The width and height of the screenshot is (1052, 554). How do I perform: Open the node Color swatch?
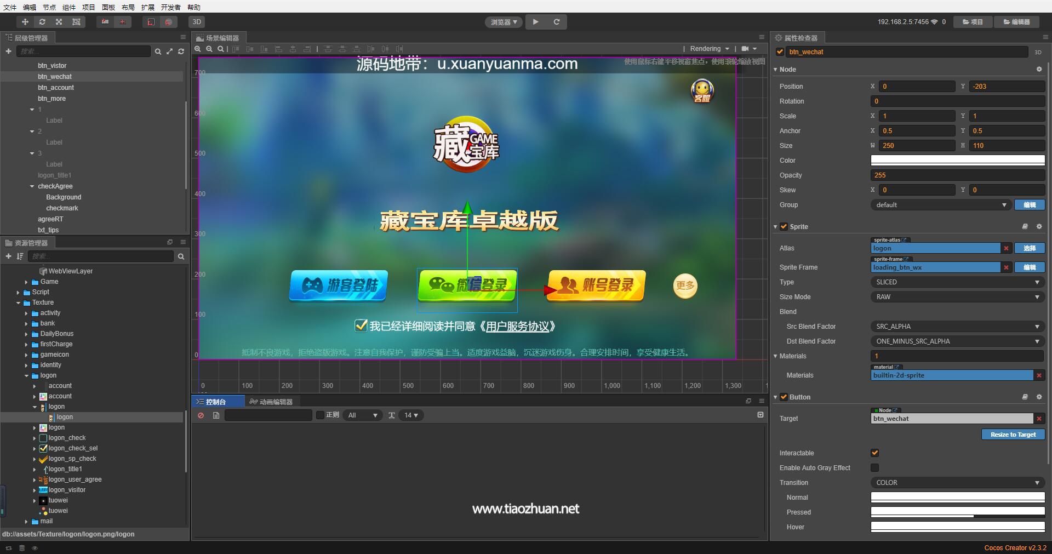pyautogui.click(x=957, y=160)
